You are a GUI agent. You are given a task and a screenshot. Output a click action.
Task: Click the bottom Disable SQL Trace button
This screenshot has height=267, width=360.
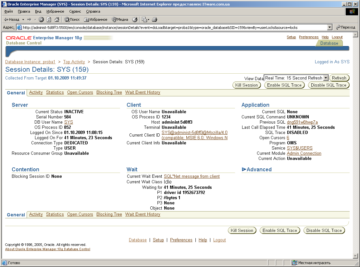click(x=324, y=230)
